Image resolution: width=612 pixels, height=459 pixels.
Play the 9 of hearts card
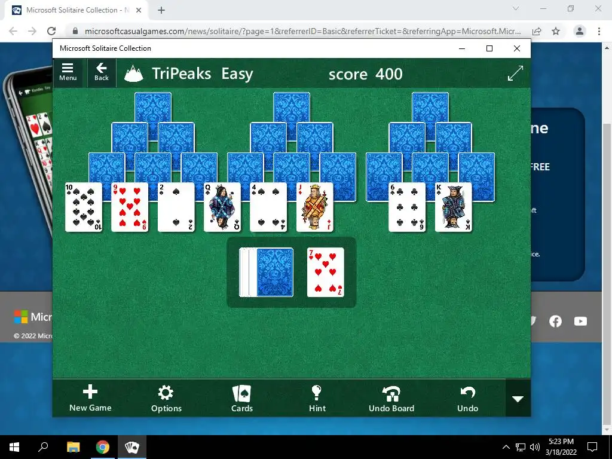130,207
